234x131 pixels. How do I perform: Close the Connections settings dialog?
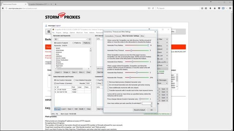pyautogui.click(x=155, y=32)
